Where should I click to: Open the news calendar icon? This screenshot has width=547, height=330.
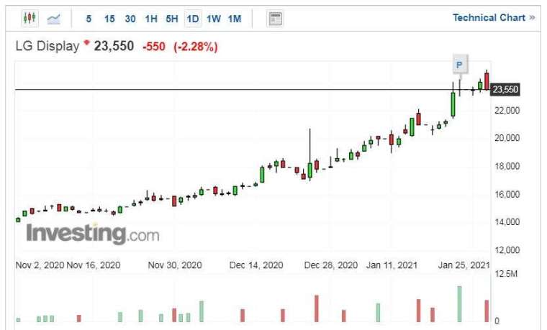pyautogui.click(x=275, y=19)
